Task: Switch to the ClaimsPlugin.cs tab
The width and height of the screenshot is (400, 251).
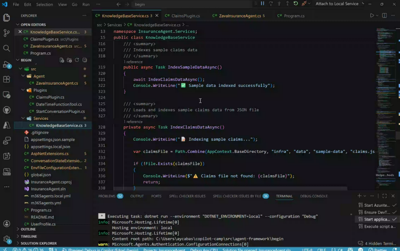Action: [186, 16]
